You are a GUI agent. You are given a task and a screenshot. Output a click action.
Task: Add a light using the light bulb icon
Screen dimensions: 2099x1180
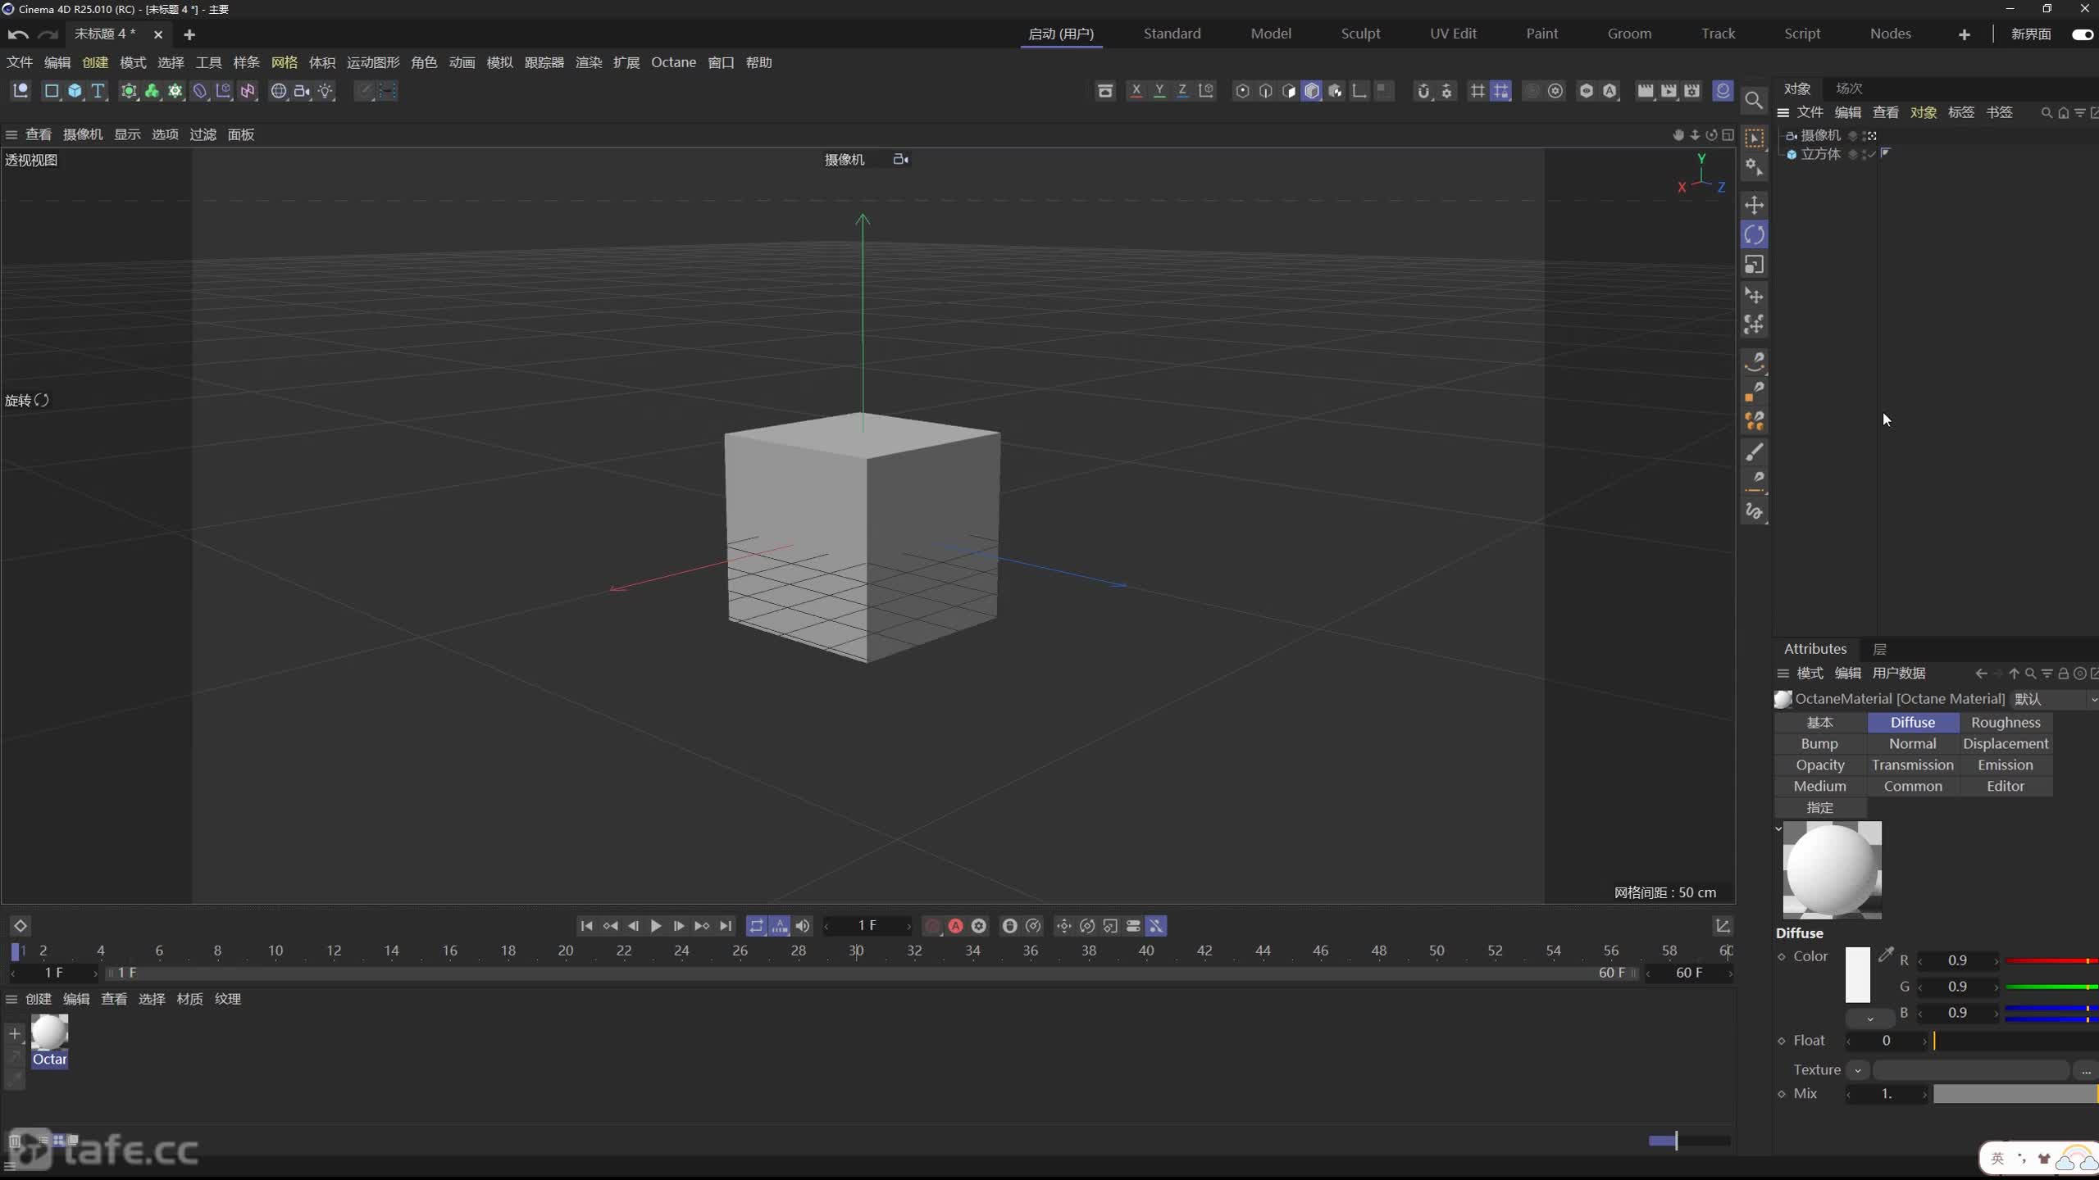point(326,91)
